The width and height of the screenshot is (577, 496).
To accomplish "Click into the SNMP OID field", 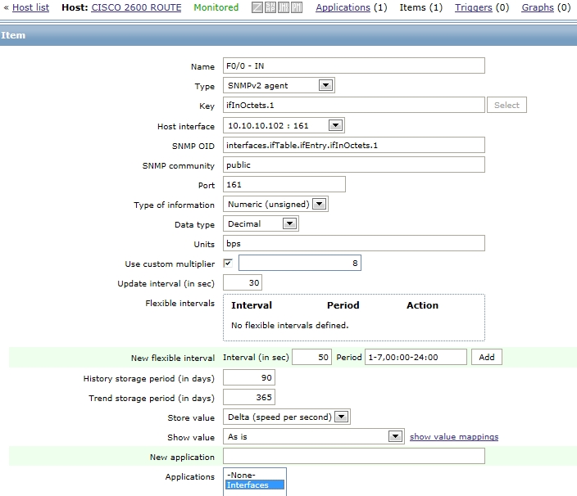I will (353, 145).
